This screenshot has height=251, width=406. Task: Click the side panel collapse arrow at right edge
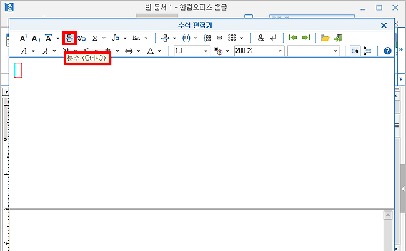(x=403, y=188)
